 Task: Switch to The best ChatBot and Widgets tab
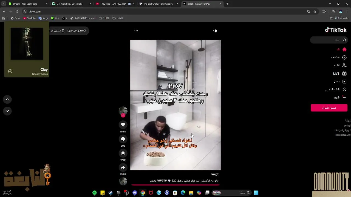(158, 4)
